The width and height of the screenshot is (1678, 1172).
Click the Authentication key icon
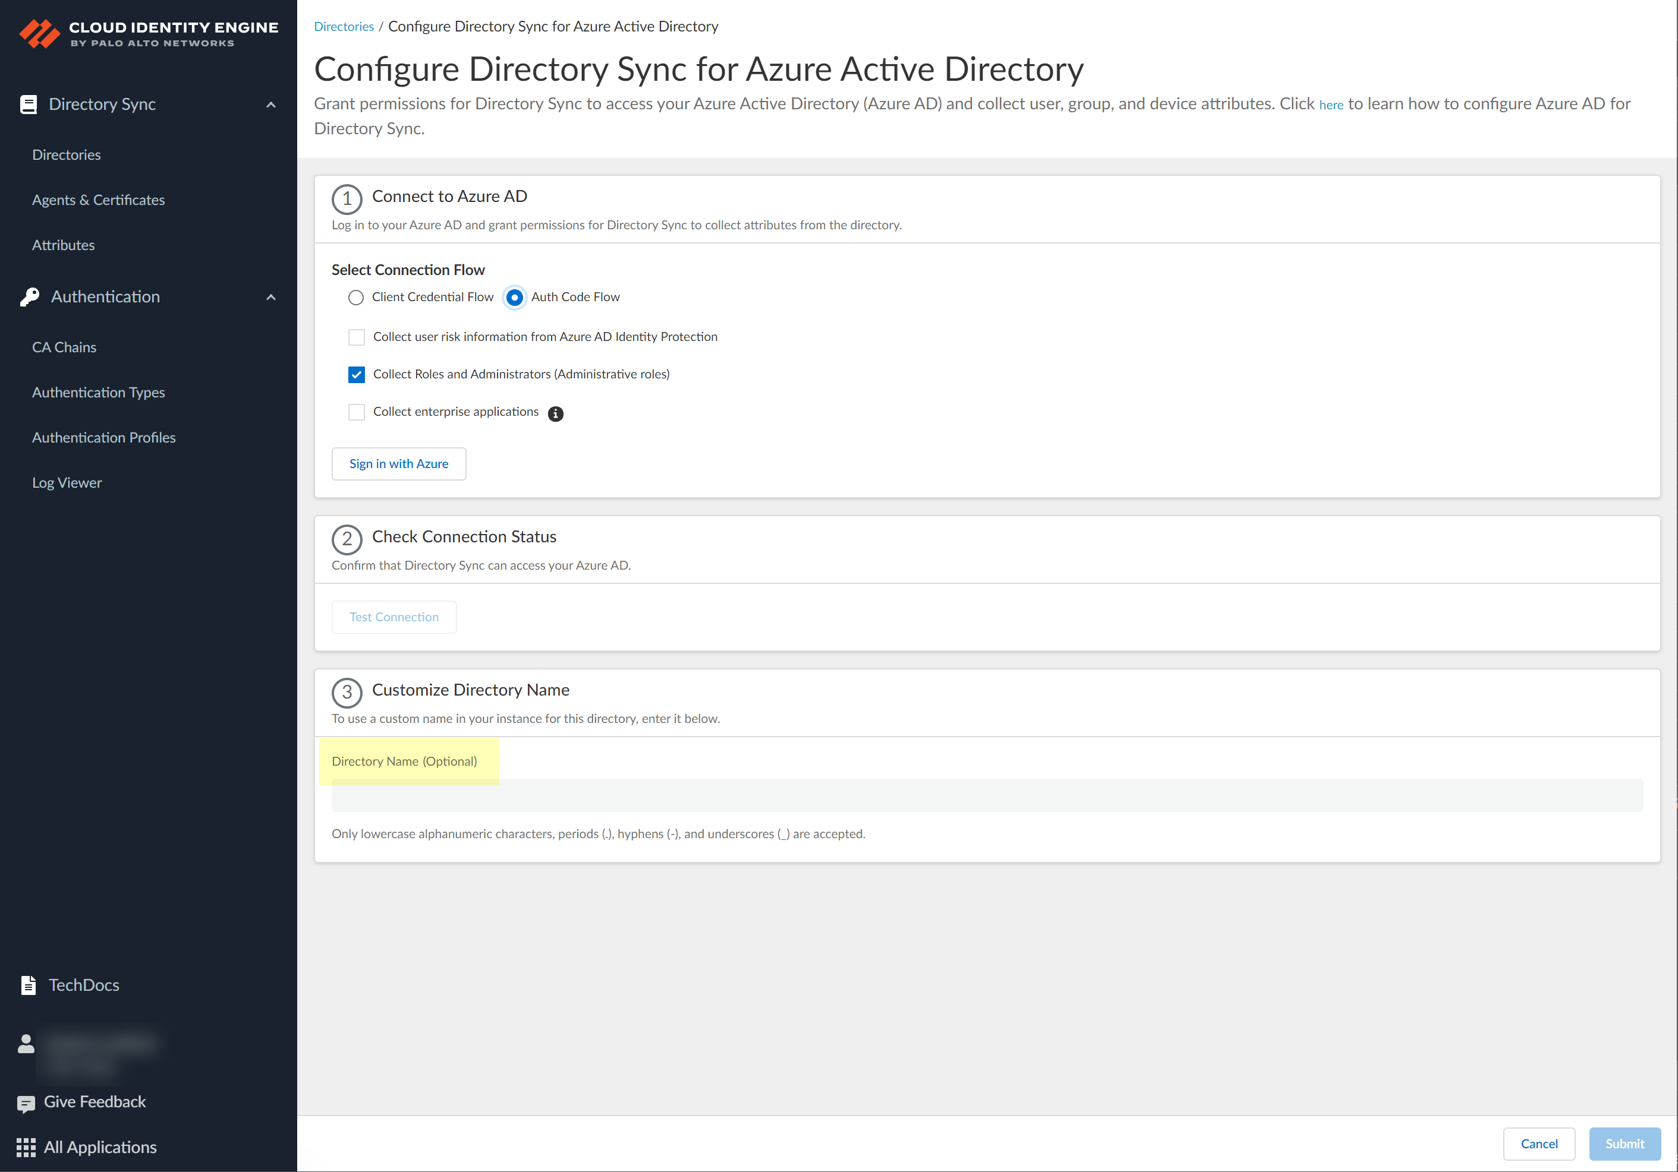28,296
